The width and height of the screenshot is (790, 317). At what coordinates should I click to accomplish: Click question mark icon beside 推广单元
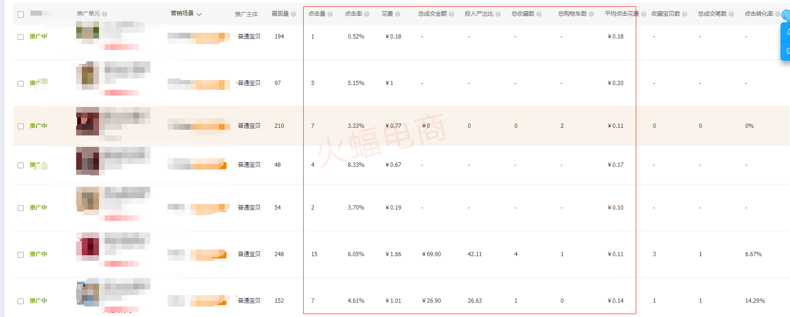[105, 14]
